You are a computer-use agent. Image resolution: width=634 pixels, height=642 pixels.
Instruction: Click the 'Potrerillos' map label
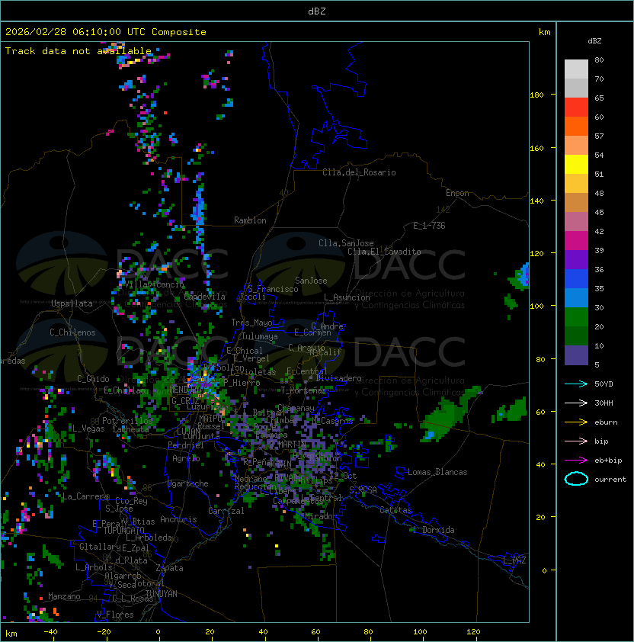[127, 421]
